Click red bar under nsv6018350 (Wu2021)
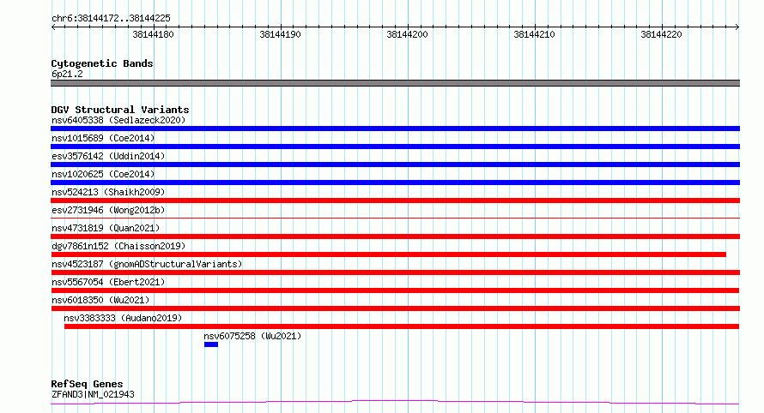 click(395, 308)
